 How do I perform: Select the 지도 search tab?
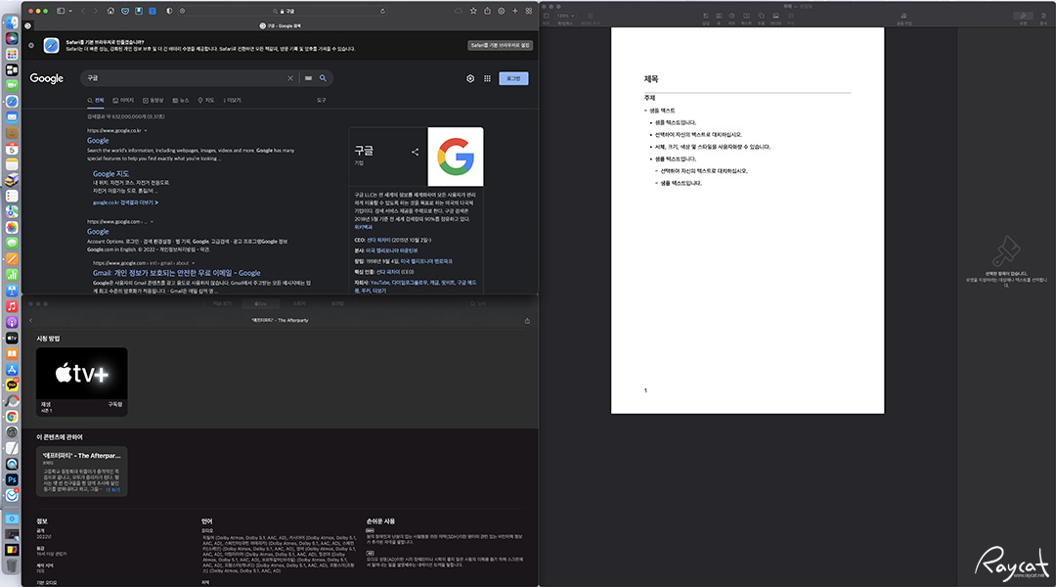coord(206,101)
